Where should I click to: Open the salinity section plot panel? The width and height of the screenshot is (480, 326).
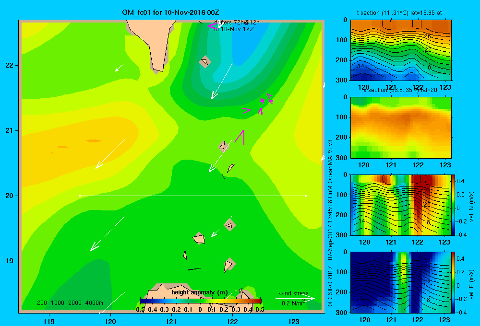point(401,128)
